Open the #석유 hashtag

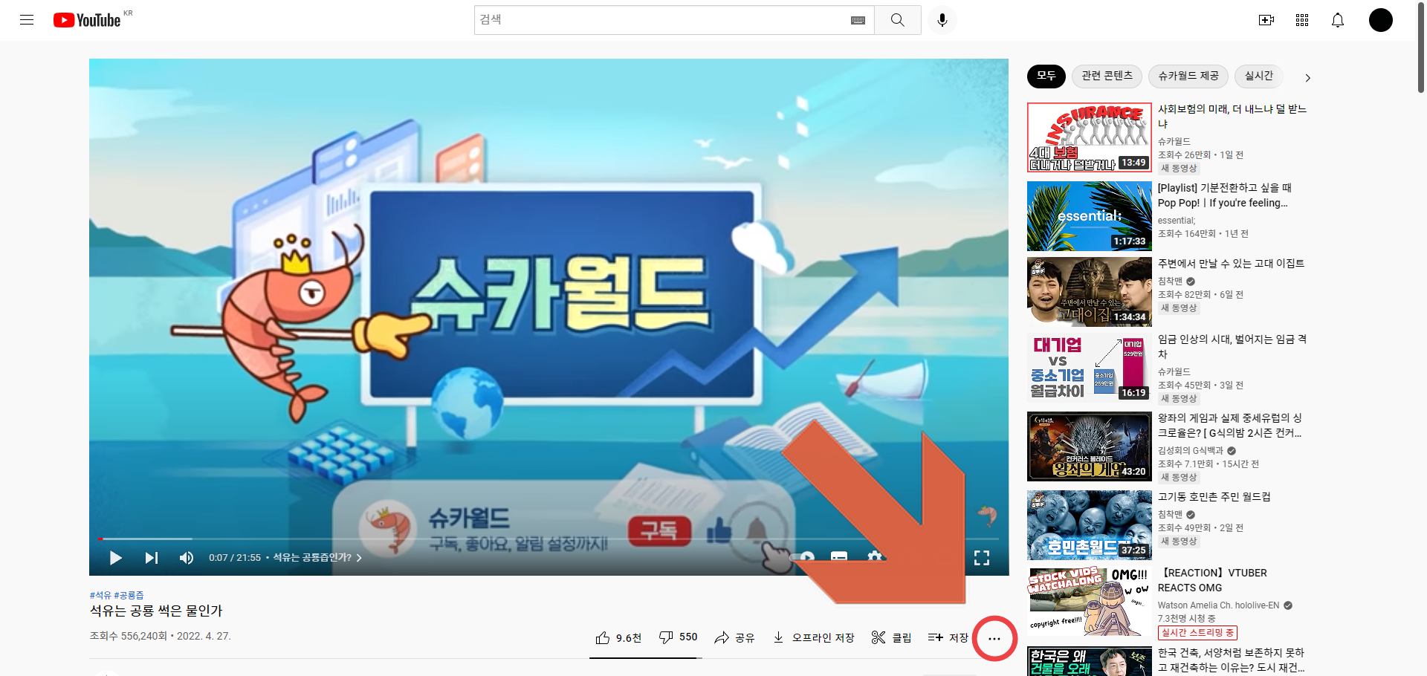tap(100, 595)
